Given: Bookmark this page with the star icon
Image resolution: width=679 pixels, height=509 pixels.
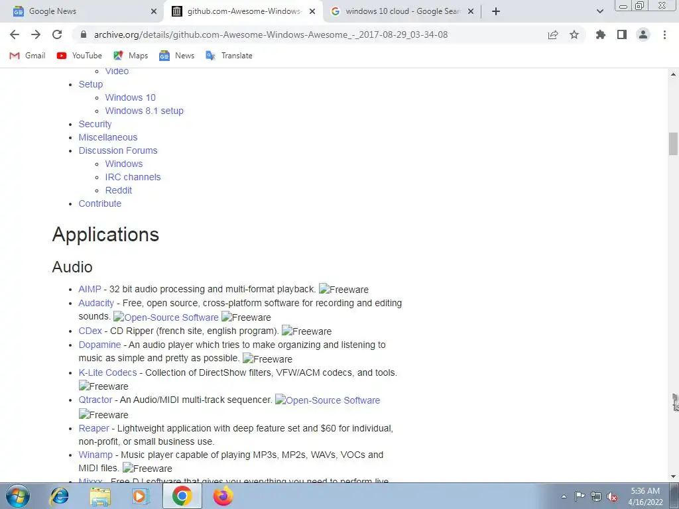Looking at the screenshot, I should (574, 34).
